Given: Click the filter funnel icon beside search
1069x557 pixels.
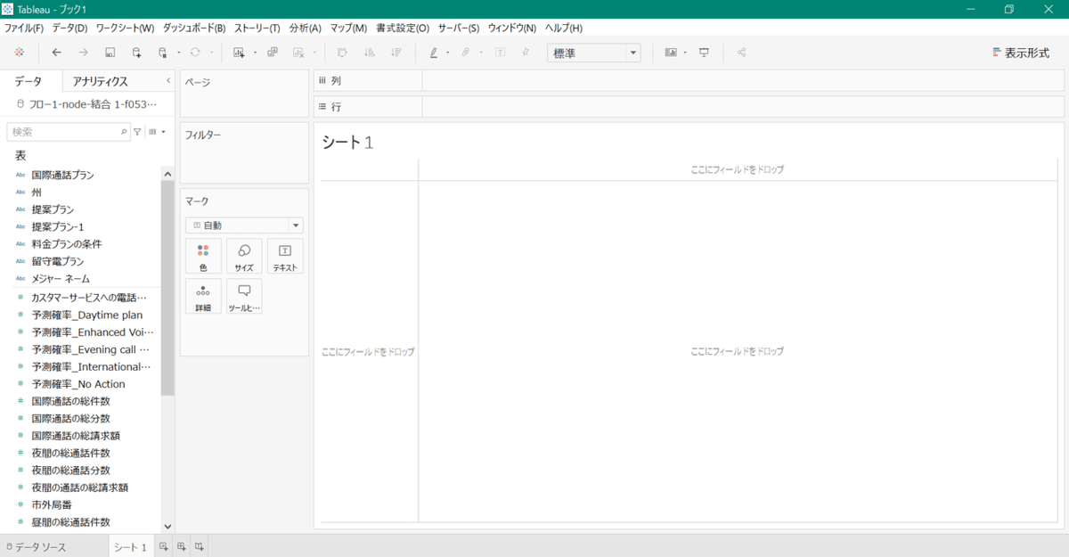Looking at the screenshot, I should click(137, 132).
